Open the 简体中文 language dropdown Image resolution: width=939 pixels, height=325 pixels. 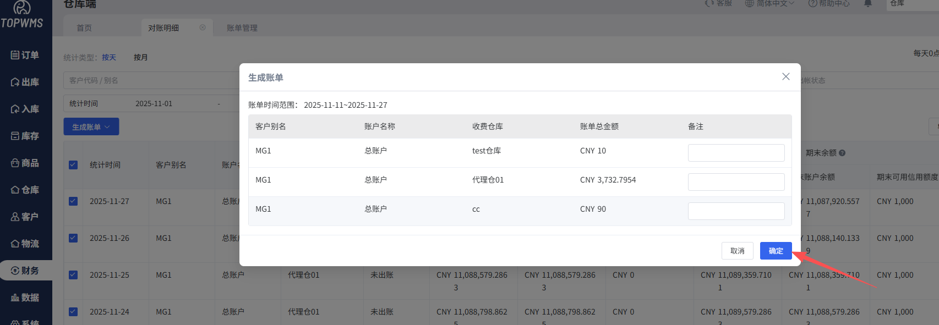click(x=770, y=3)
